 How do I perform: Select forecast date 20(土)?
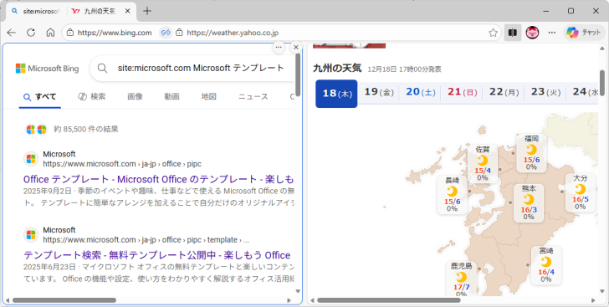pyautogui.click(x=421, y=92)
